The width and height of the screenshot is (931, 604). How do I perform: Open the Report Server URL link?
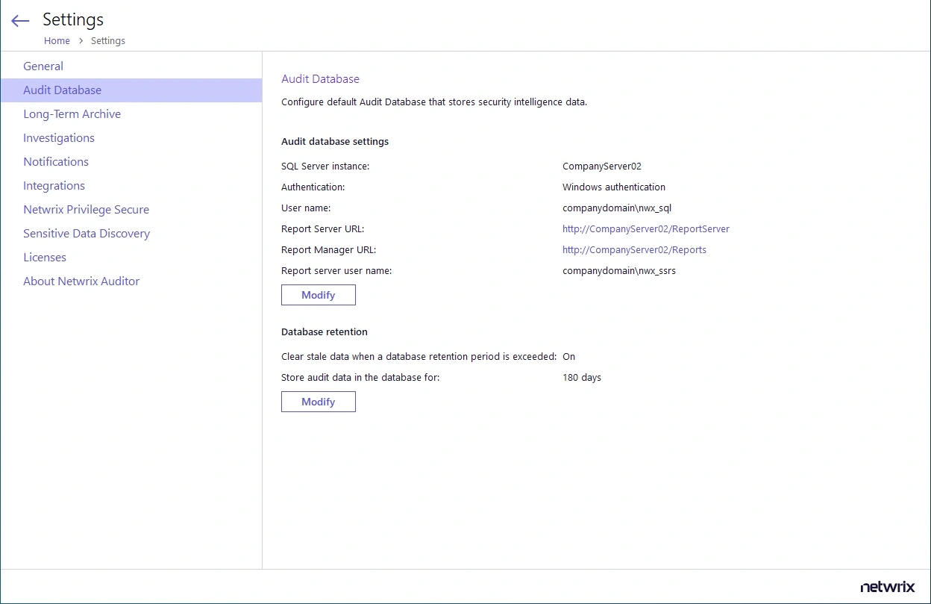[x=645, y=228]
